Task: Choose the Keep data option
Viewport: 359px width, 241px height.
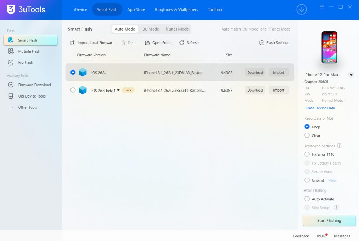Action: coord(307,127)
